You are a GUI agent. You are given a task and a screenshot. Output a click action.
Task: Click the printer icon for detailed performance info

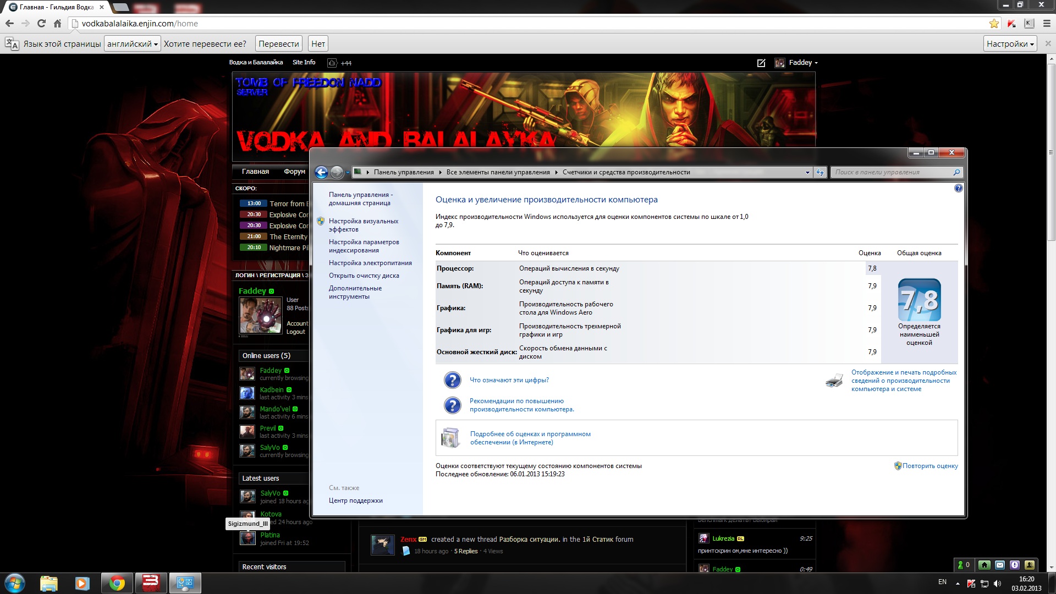click(x=834, y=381)
